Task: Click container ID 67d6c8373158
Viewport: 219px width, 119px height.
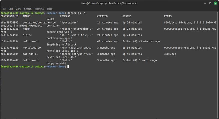Action: click(10, 29)
